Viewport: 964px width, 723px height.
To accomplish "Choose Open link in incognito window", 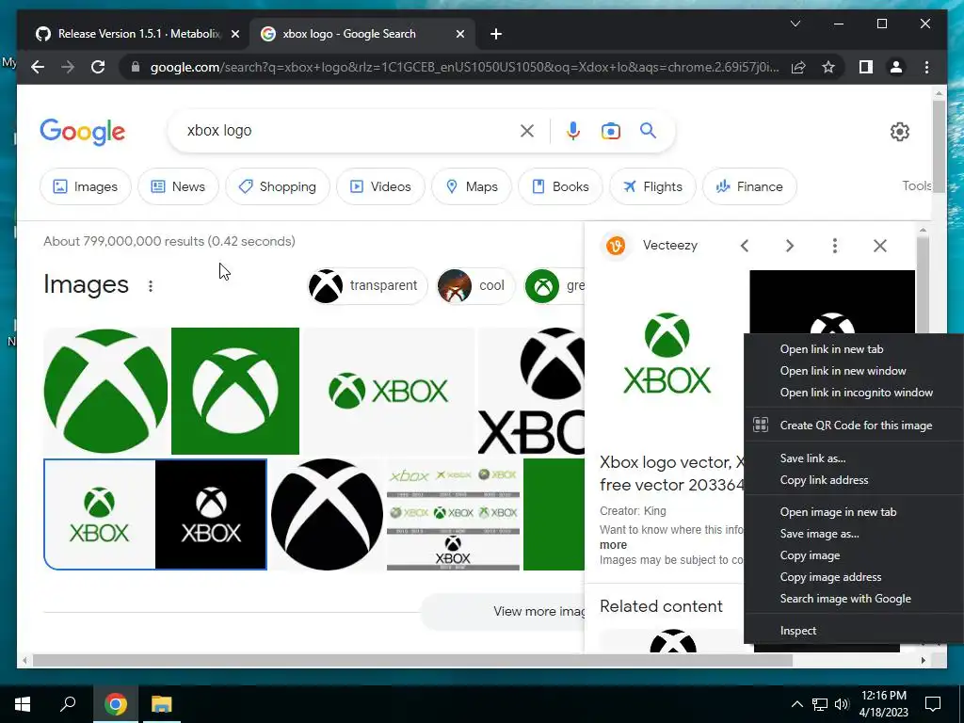I will pos(857,393).
